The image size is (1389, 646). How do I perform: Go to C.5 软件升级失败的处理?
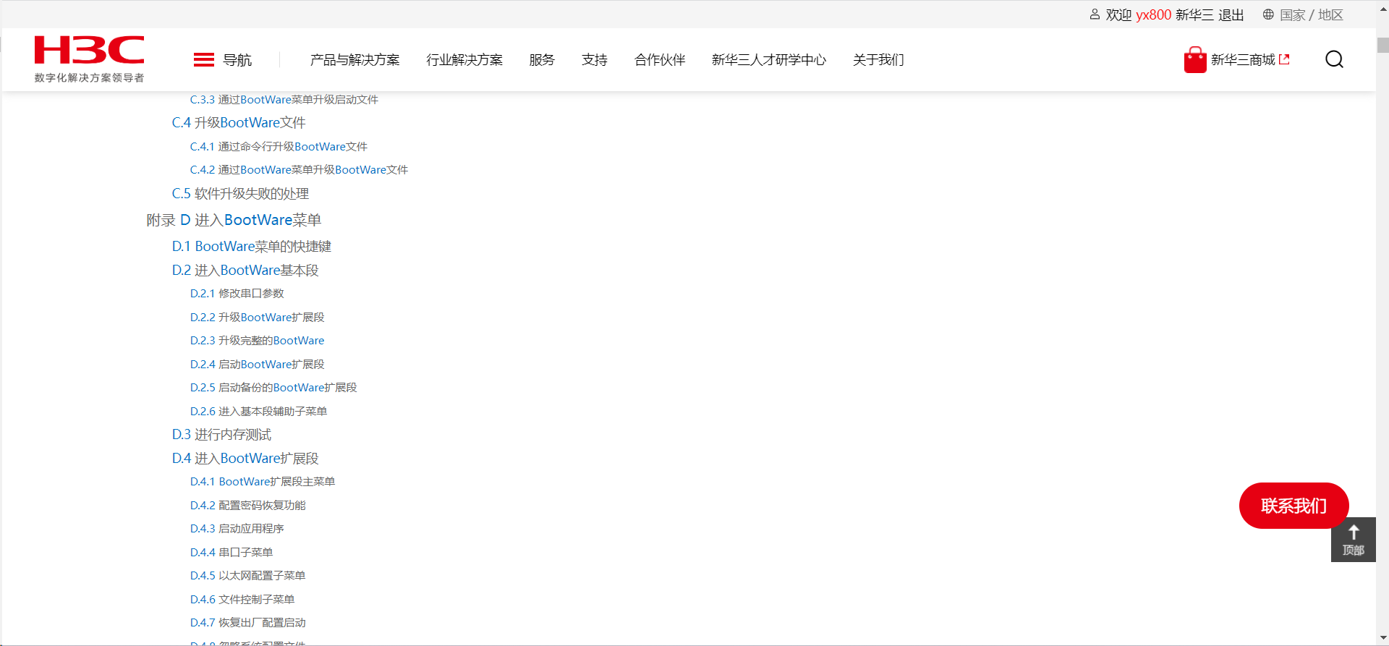[240, 194]
